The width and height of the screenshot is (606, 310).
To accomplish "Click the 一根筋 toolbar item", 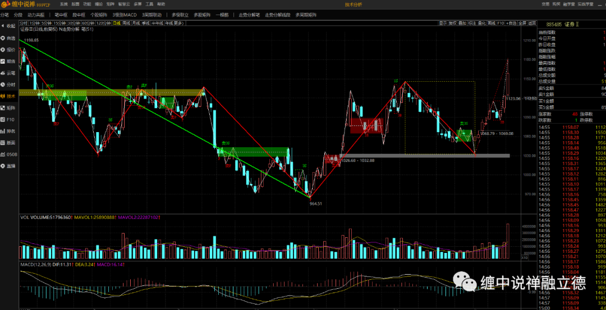I will [222, 15].
